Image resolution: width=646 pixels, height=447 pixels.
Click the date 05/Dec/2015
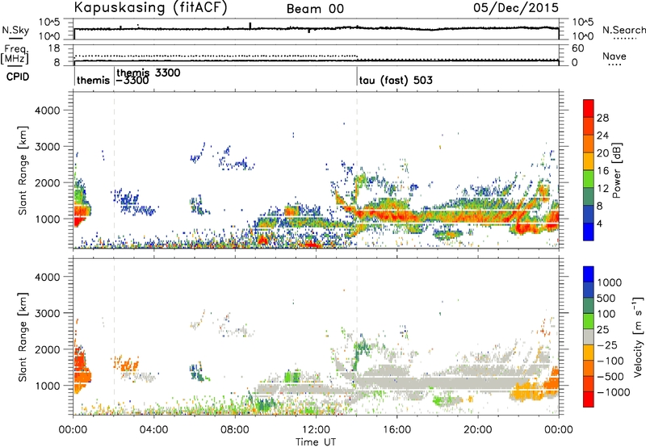point(516,7)
